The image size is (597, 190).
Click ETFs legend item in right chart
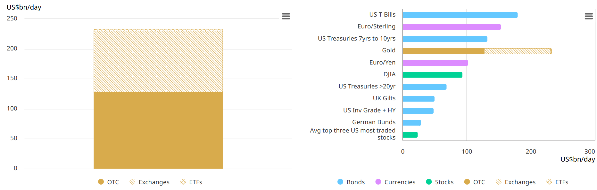pos(557,182)
